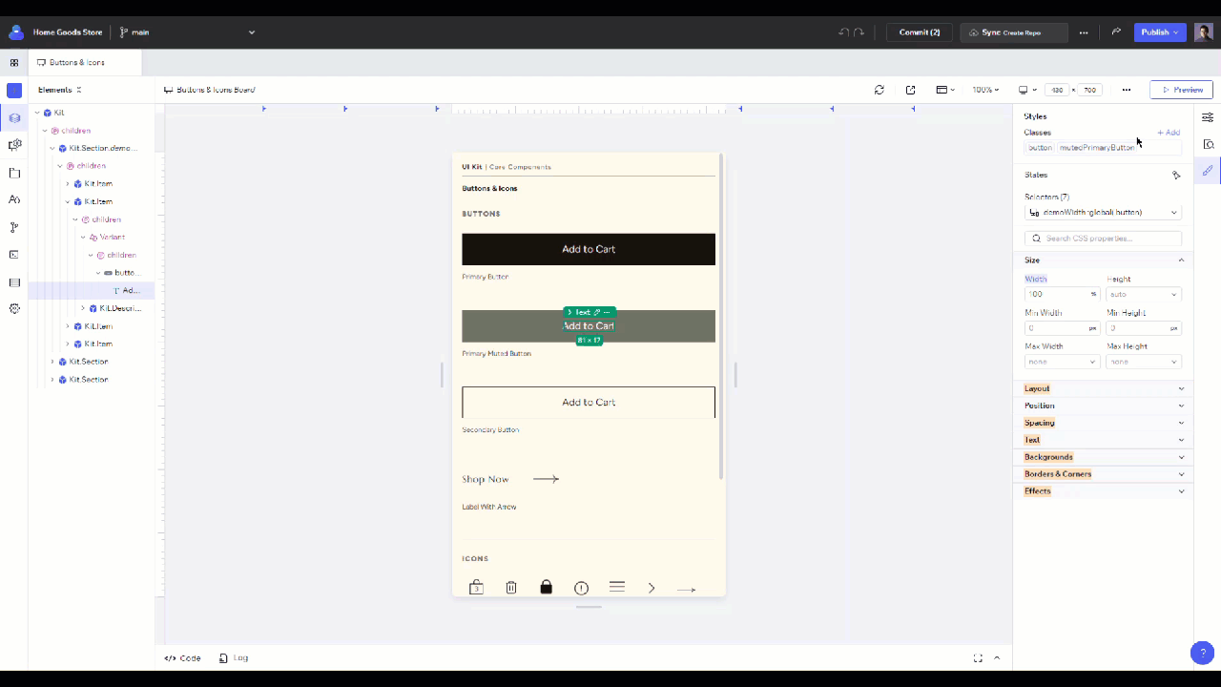Open the terminal console sidebar icon
The image size is (1221, 687).
point(14,255)
